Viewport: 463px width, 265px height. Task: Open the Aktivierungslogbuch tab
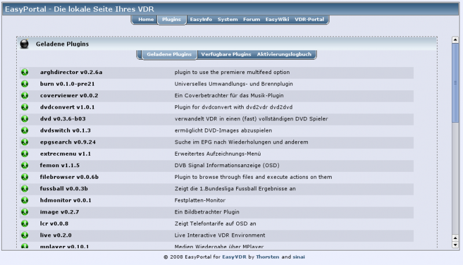(284, 54)
